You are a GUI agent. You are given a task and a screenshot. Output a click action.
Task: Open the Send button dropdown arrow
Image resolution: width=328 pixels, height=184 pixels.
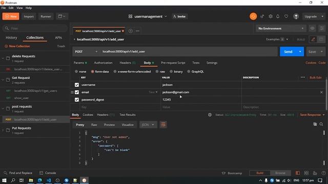coord(300,52)
